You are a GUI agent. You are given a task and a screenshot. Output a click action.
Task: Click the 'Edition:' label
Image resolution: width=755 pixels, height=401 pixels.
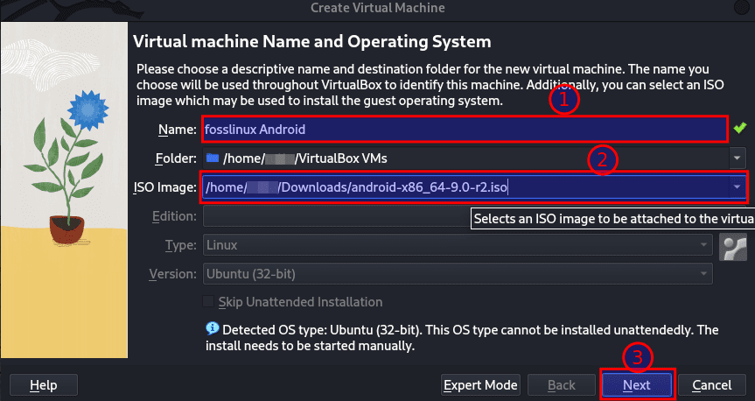tap(174, 216)
